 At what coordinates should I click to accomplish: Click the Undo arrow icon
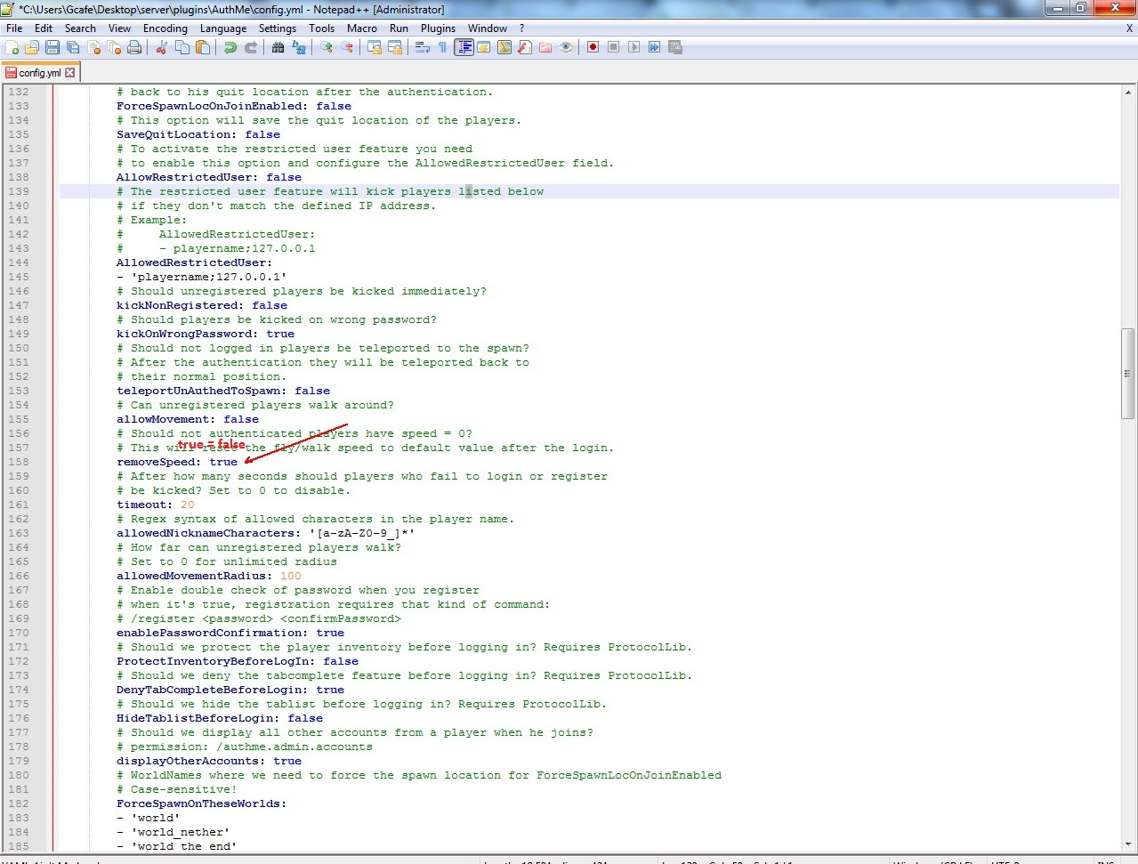click(x=230, y=47)
